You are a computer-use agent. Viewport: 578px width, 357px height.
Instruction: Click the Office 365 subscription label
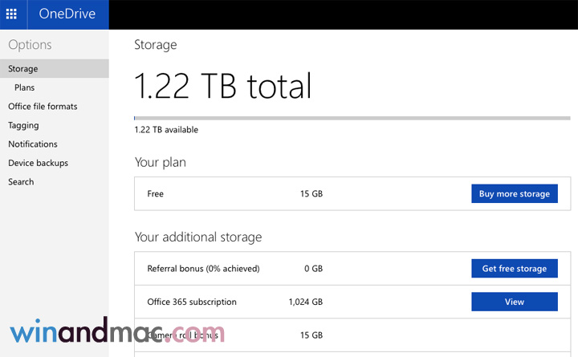tap(192, 302)
